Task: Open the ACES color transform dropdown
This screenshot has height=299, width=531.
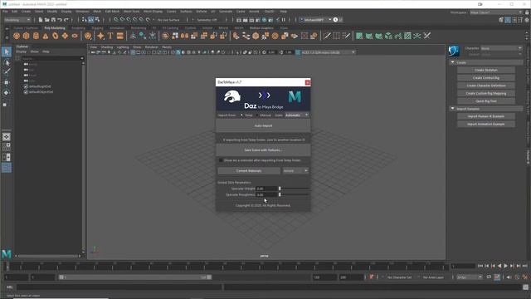Action: [x=329, y=52]
